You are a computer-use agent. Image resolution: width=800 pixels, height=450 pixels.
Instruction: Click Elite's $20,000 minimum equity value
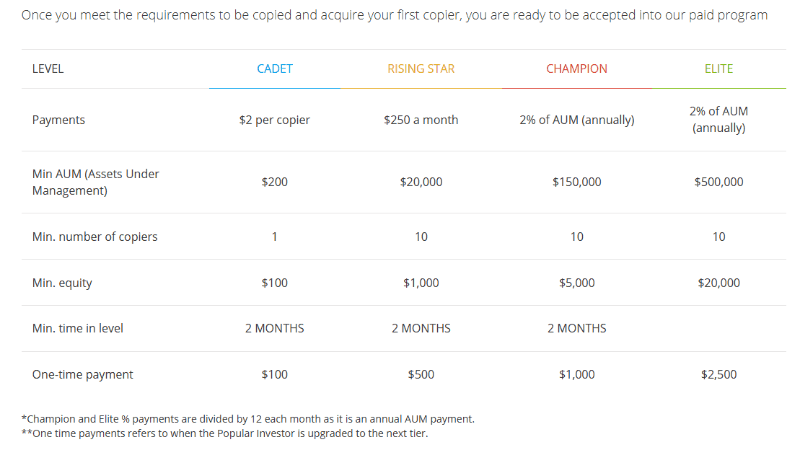[718, 283]
